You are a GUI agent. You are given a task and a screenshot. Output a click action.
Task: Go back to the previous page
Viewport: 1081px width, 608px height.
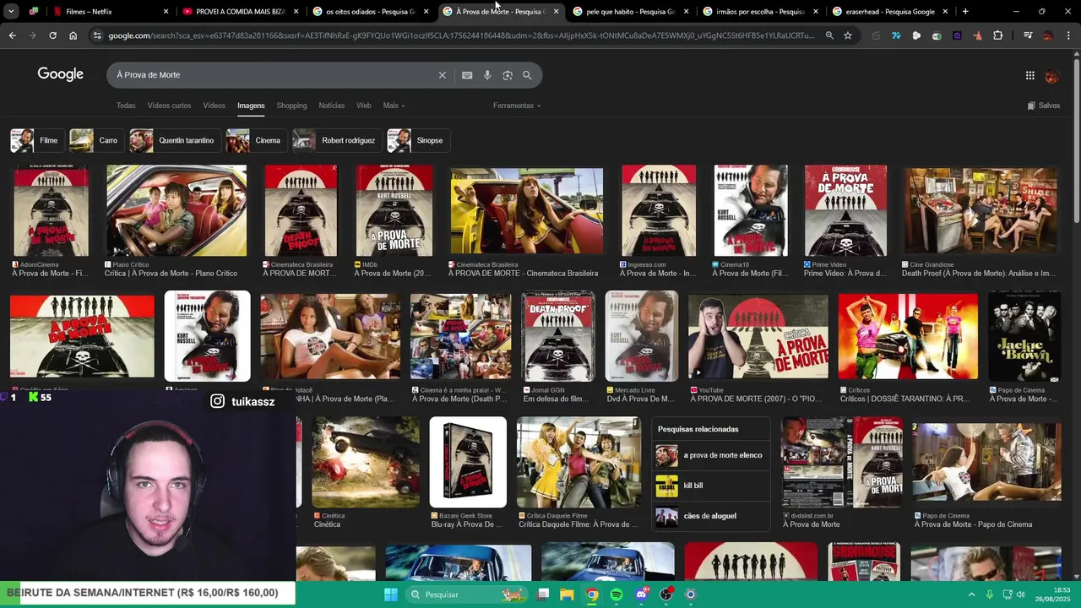coord(12,35)
